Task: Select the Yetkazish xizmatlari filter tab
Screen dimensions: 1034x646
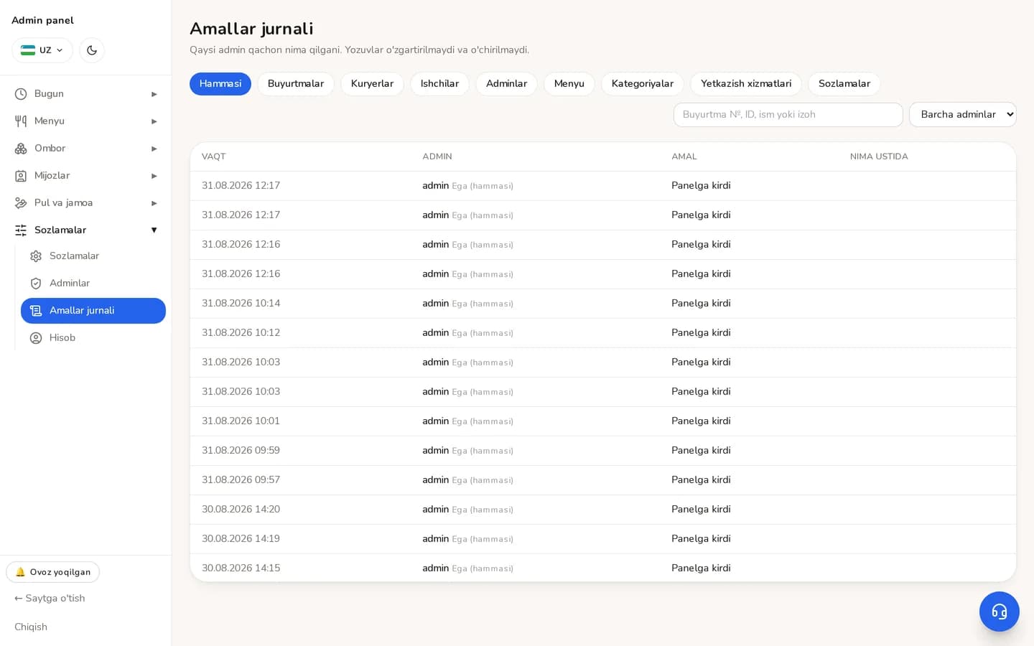Action: tap(746, 84)
